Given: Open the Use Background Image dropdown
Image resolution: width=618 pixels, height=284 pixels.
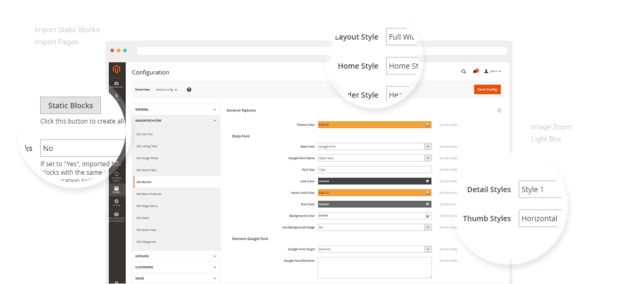Looking at the screenshot, I should [374, 228].
